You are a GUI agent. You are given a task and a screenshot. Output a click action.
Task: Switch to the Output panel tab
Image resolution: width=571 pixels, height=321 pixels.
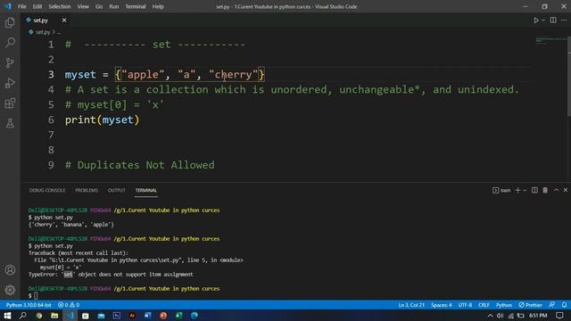click(x=117, y=190)
